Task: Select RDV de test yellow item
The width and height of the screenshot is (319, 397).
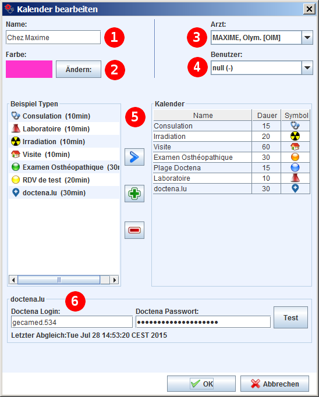Action: [x=64, y=180]
